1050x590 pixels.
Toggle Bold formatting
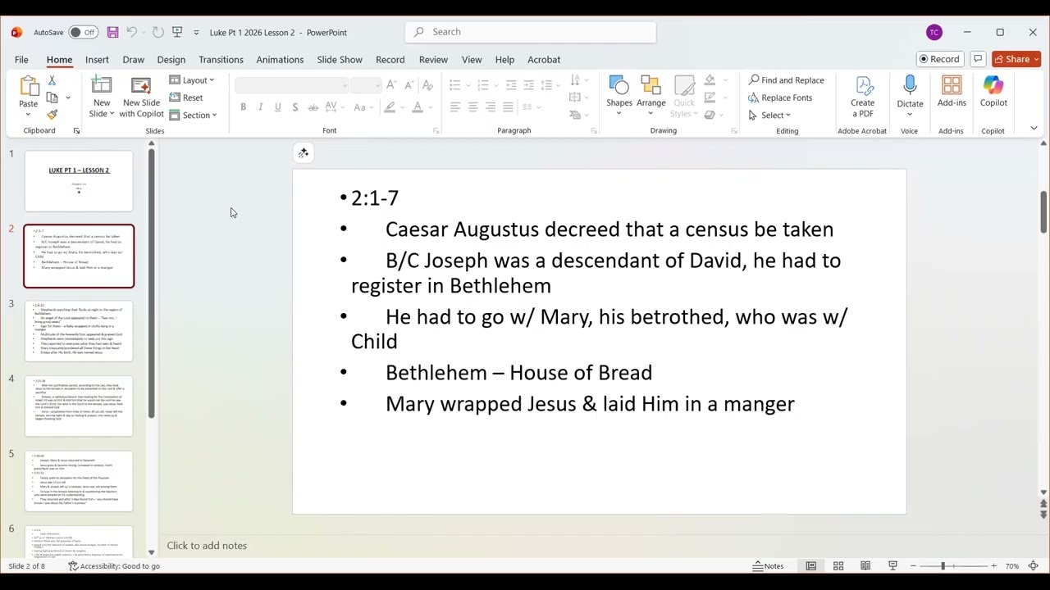click(x=243, y=107)
